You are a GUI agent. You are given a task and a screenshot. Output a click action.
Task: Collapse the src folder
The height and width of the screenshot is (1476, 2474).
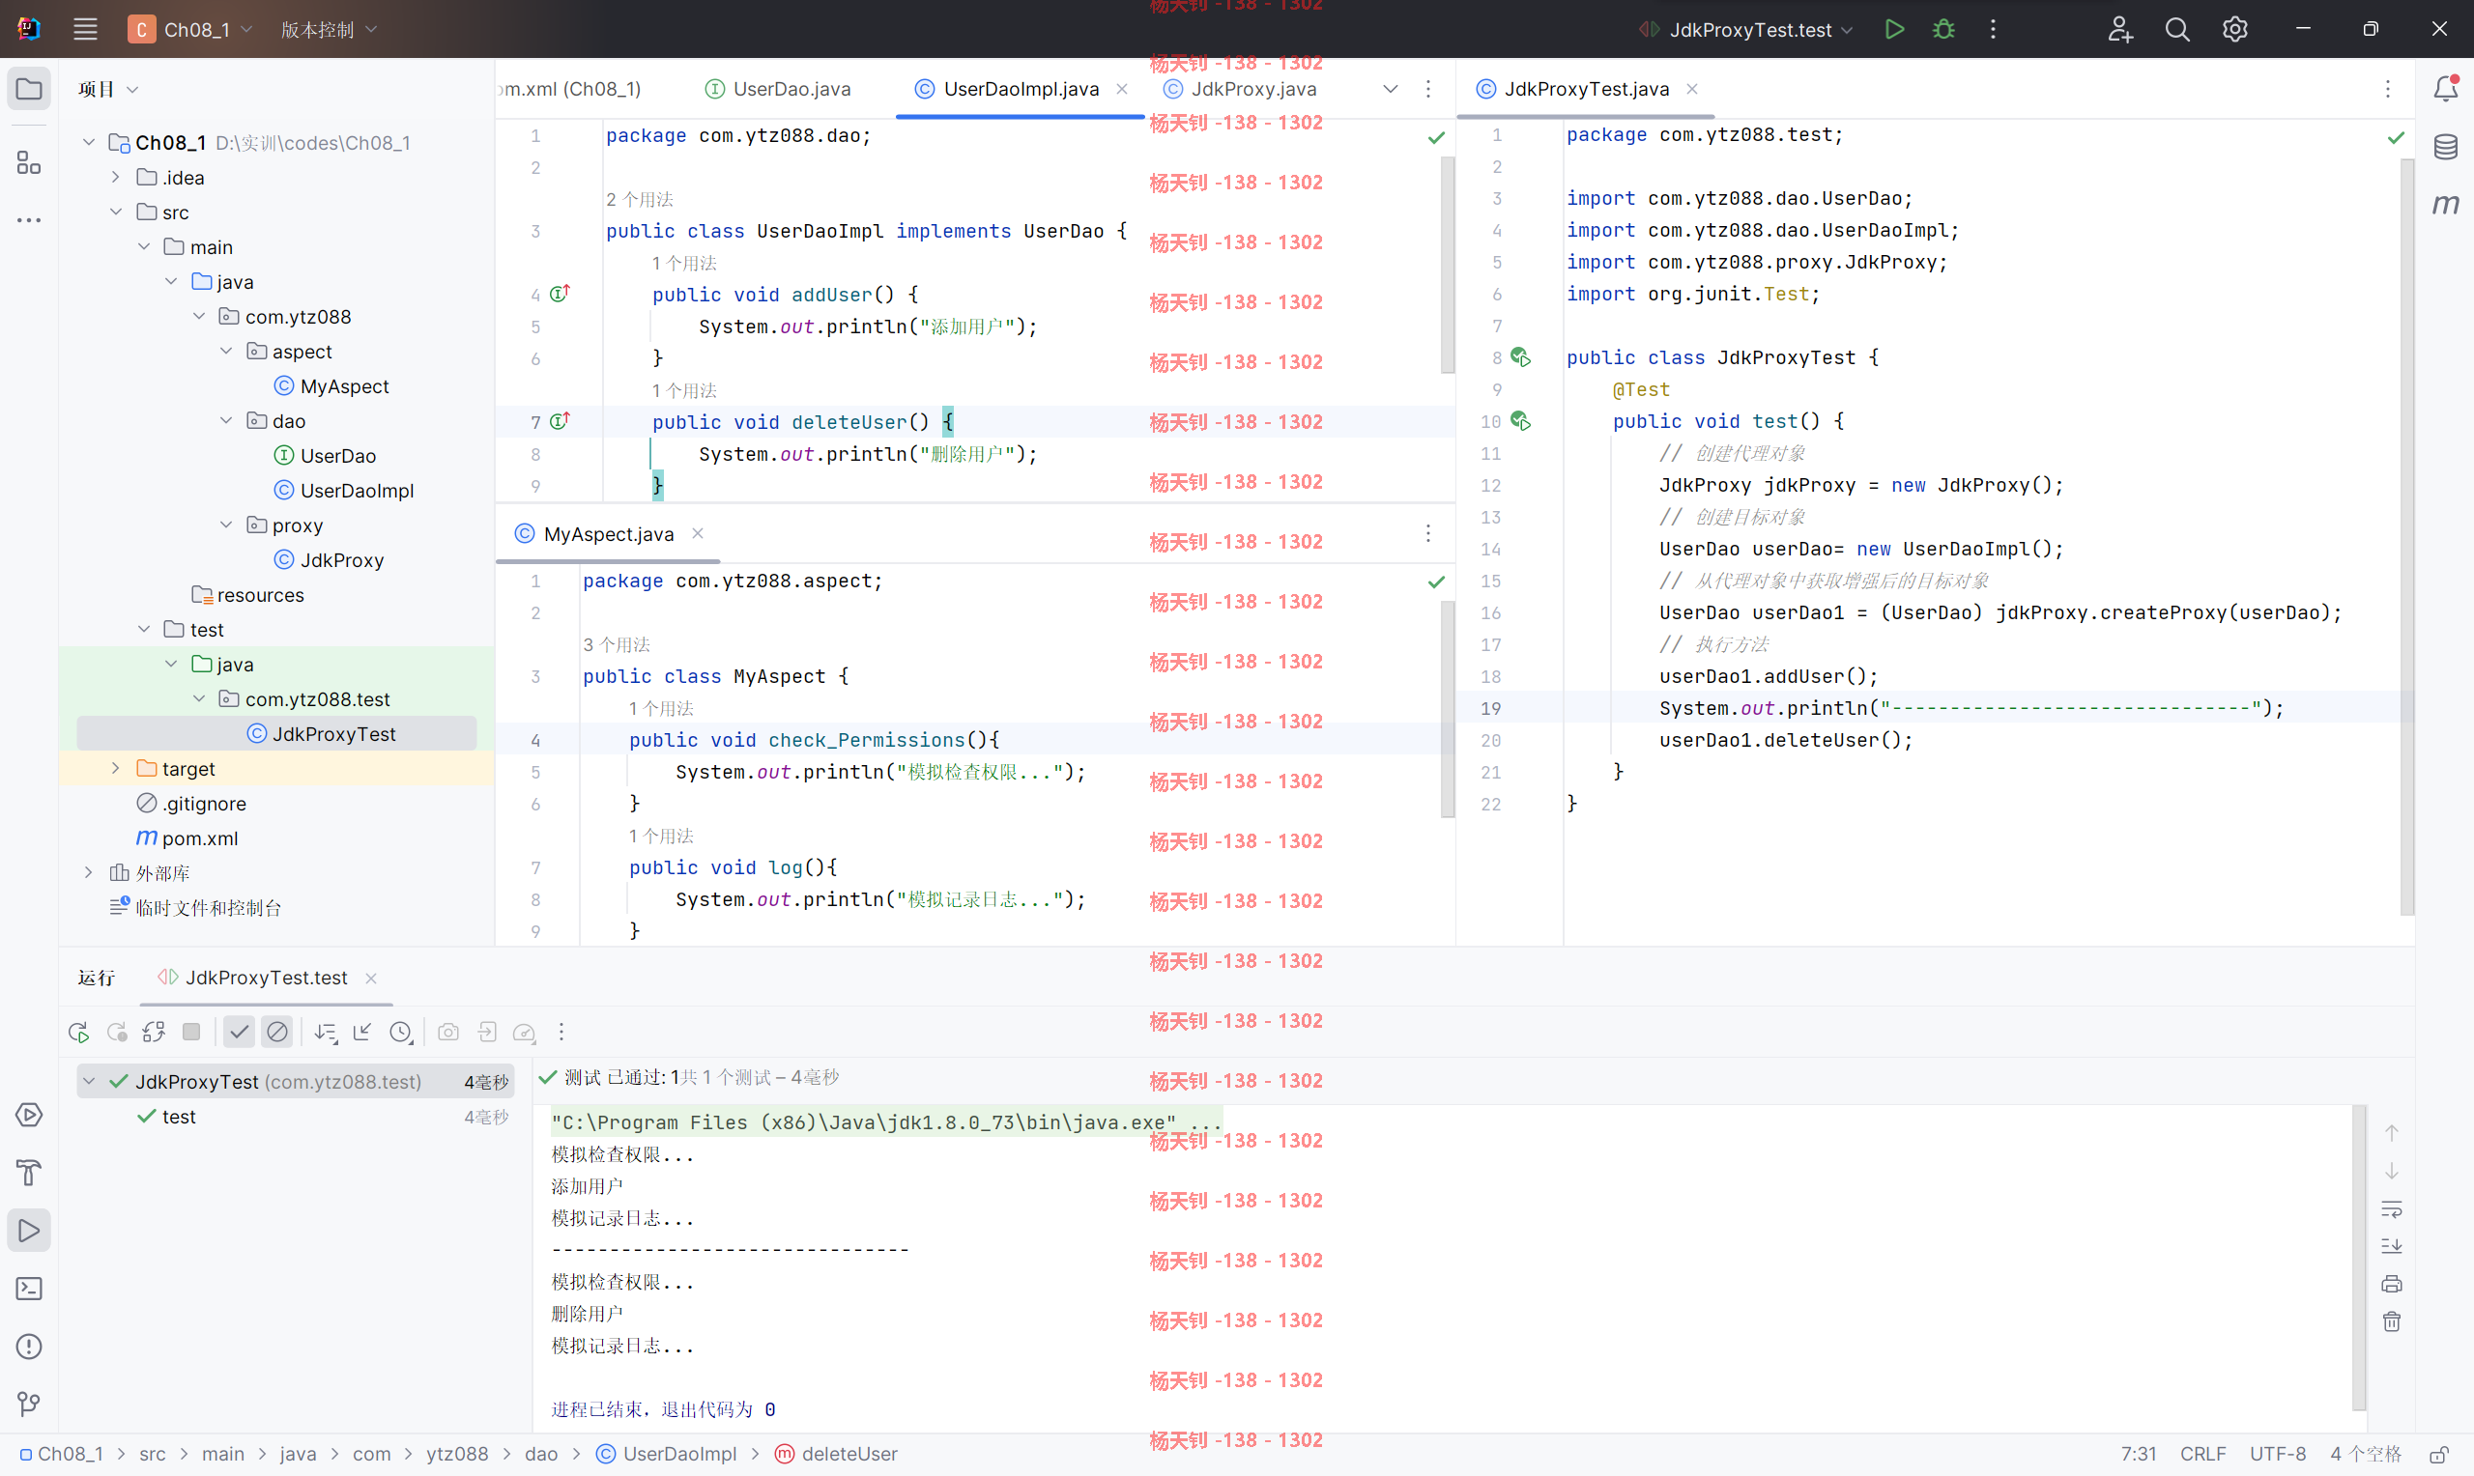click(115, 212)
